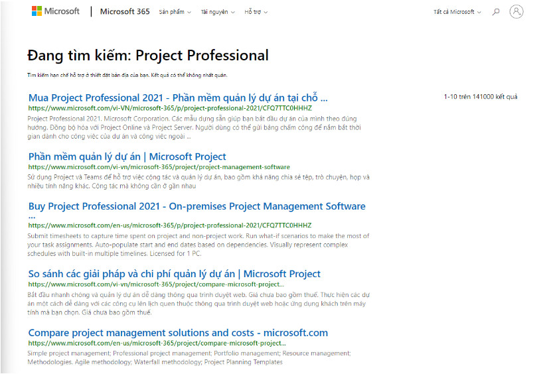The width and height of the screenshot is (551, 374).
Task: Click the project-management-software URL
Action: coord(159,167)
